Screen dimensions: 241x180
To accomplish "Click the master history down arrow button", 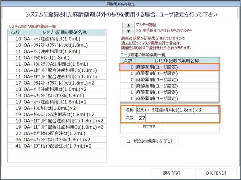I will (x=127, y=31).
